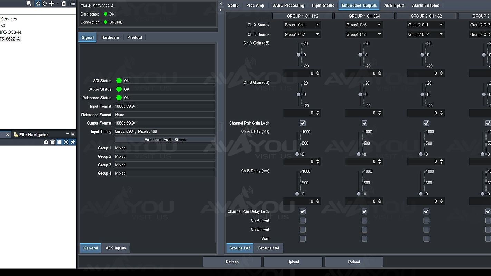Viewport: 491px width, 276px height.
Task: Click the trash icon in the top tree toolbar
Action: (x=64, y=3)
